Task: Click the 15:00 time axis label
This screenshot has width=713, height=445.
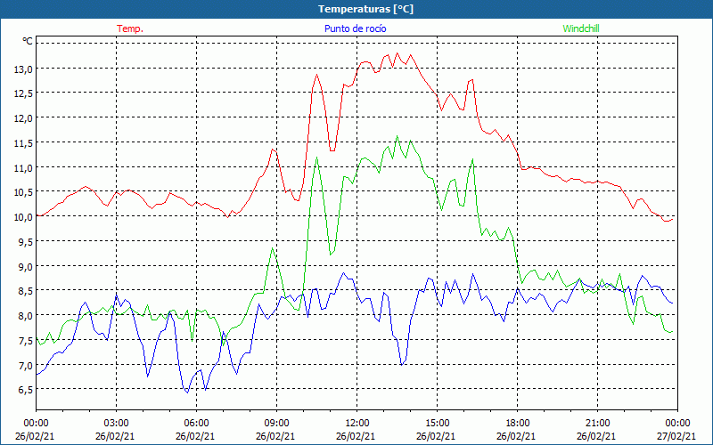Action: click(x=437, y=424)
